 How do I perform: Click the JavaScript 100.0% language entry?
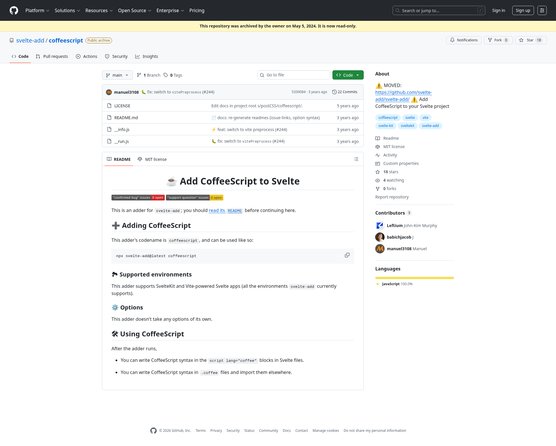tap(394, 284)
